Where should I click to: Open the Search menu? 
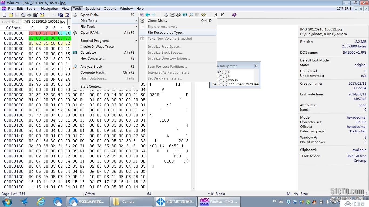(32, 9)
